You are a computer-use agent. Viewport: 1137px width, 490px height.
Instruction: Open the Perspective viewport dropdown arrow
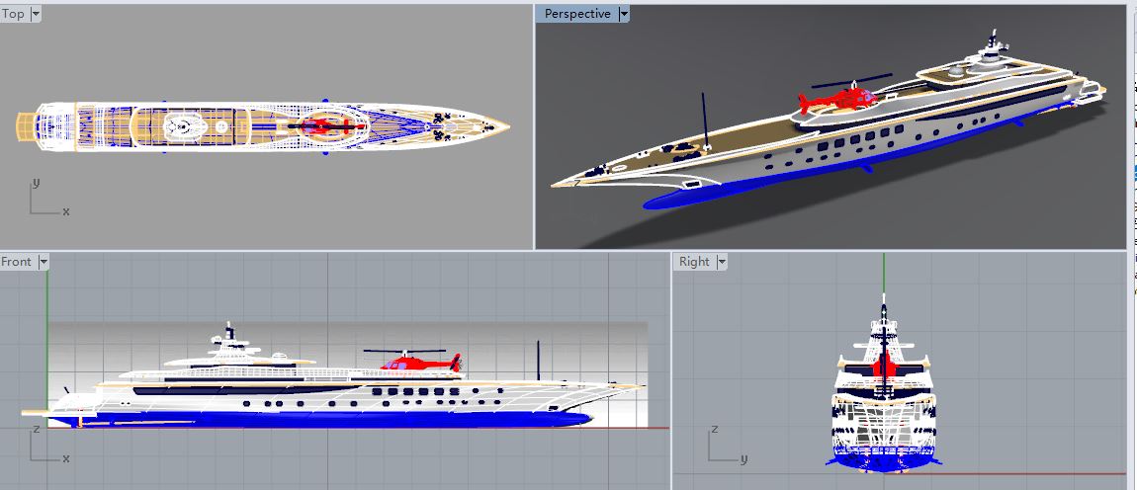click(x=624, y=14)
